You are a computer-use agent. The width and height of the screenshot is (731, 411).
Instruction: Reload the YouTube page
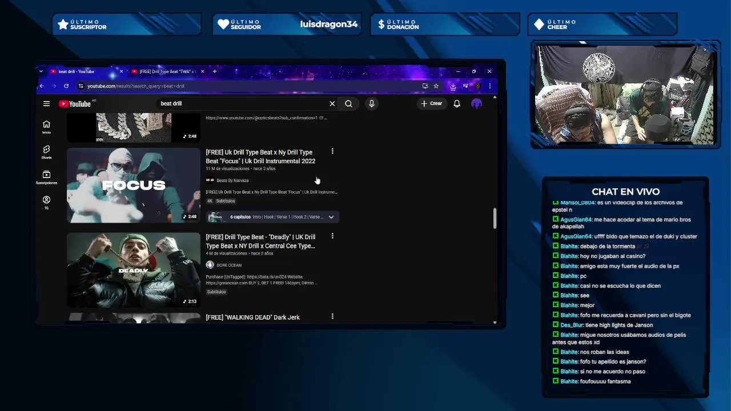click(66, 86)
